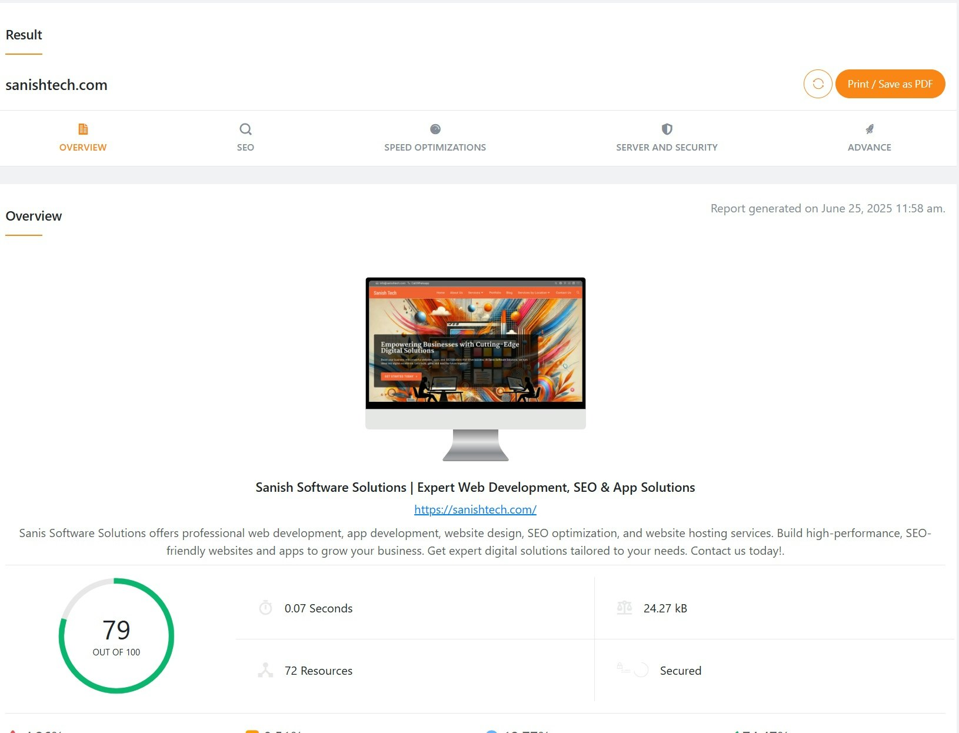Image resolution: width=959 pixels, height=733 pixels.
Task: Open the https://sanishtech.com/ link
Action: click(x=475, y=509)
